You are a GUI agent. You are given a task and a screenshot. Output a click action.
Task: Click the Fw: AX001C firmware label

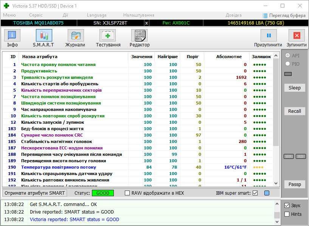(x=176, y=23)
